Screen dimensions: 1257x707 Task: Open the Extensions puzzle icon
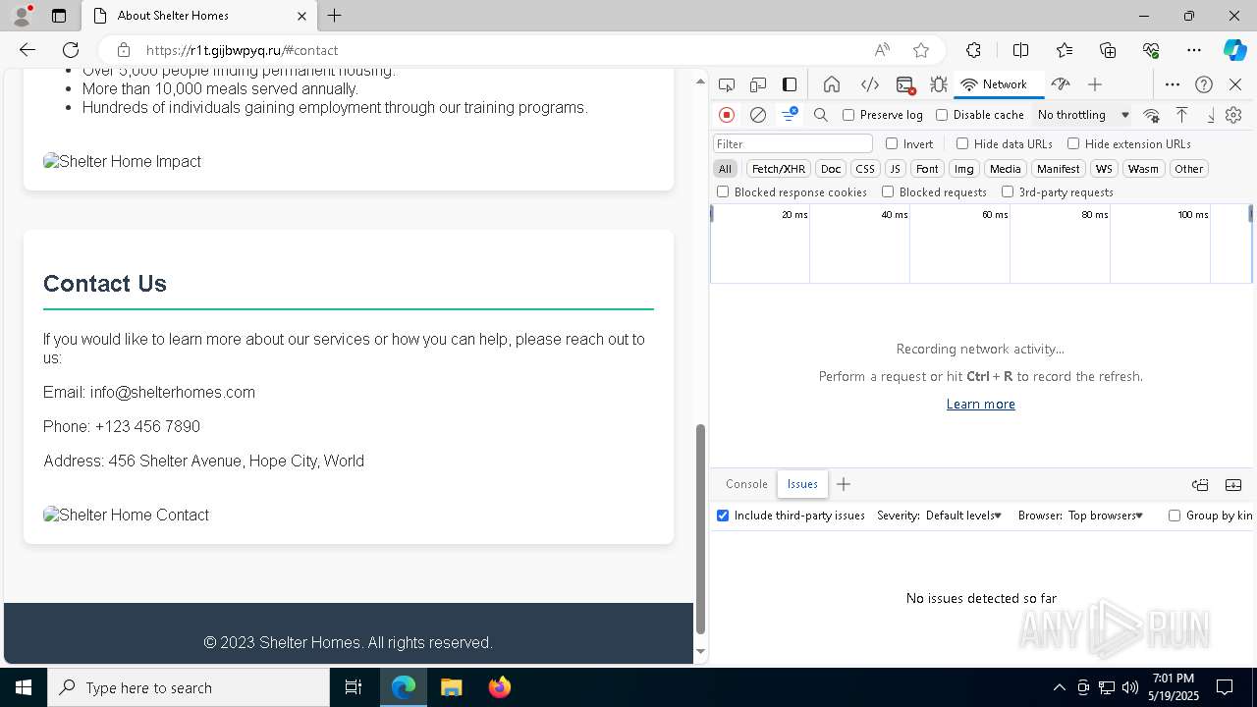coord(973,50)
